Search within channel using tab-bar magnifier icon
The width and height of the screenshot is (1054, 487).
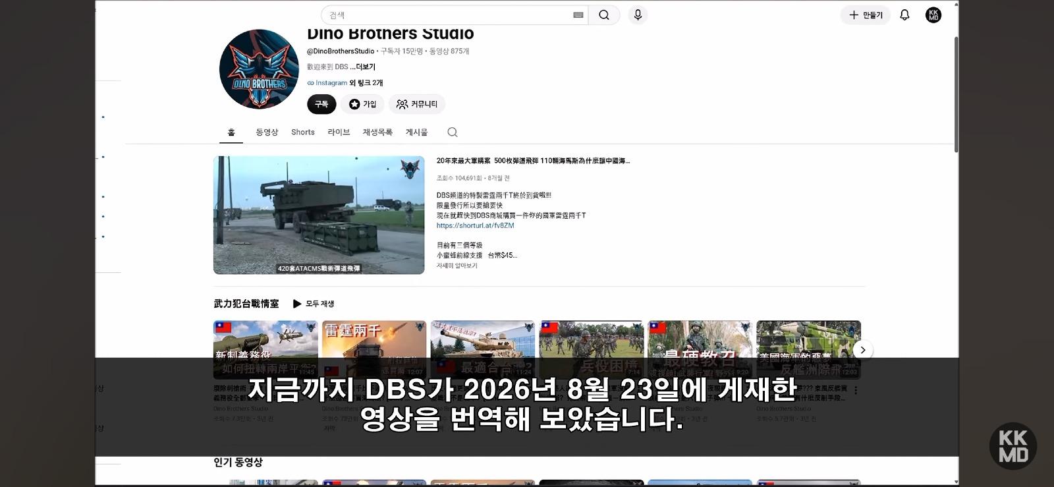click(x=453, y=132)
